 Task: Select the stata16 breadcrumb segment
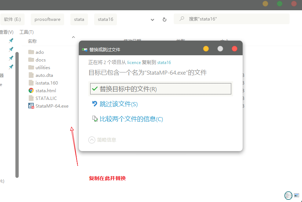point(105,19)
